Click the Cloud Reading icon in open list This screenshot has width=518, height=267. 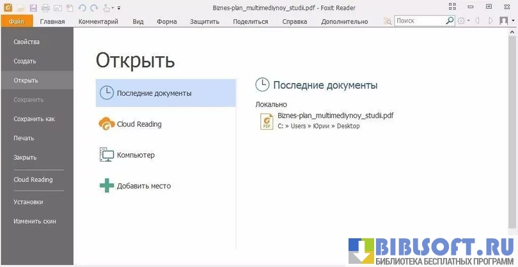coord(106,124)
